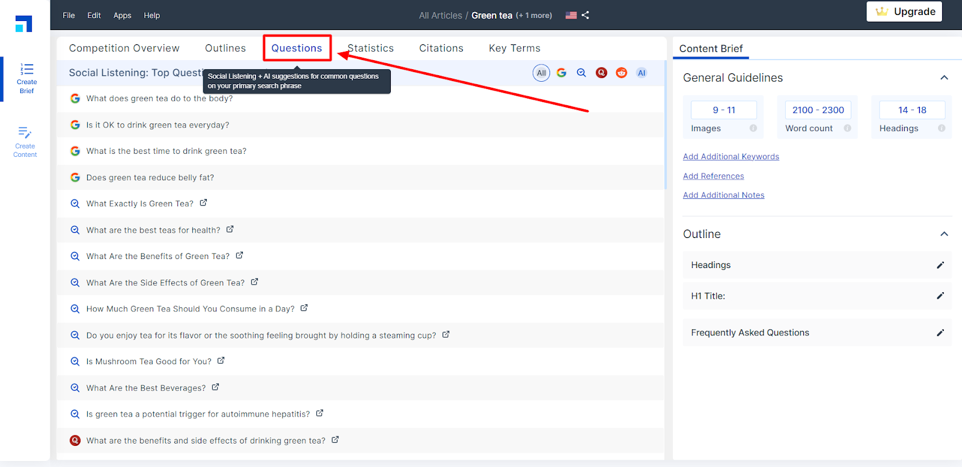962x467 pixels.
Task: Filter questions by Quora source icon
Action: (601, 73)
